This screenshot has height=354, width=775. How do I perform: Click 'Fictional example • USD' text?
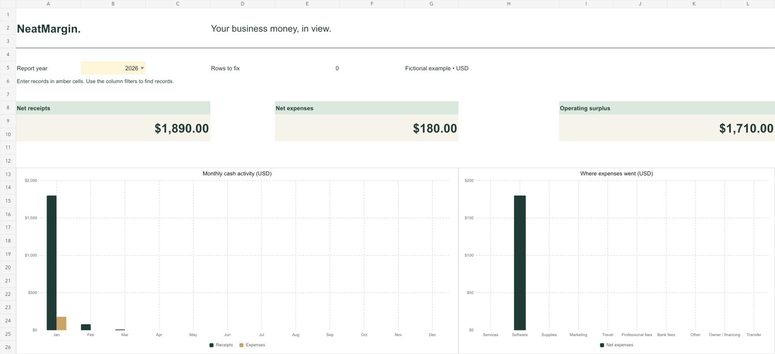[x=436, y=68]
